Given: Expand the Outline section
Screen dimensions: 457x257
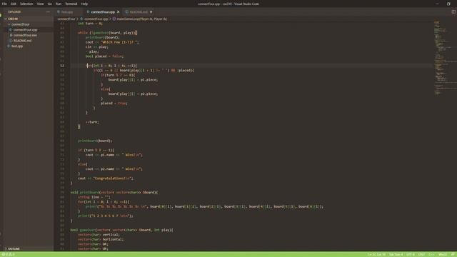Looking at the screenshot, I should [14, 249].
